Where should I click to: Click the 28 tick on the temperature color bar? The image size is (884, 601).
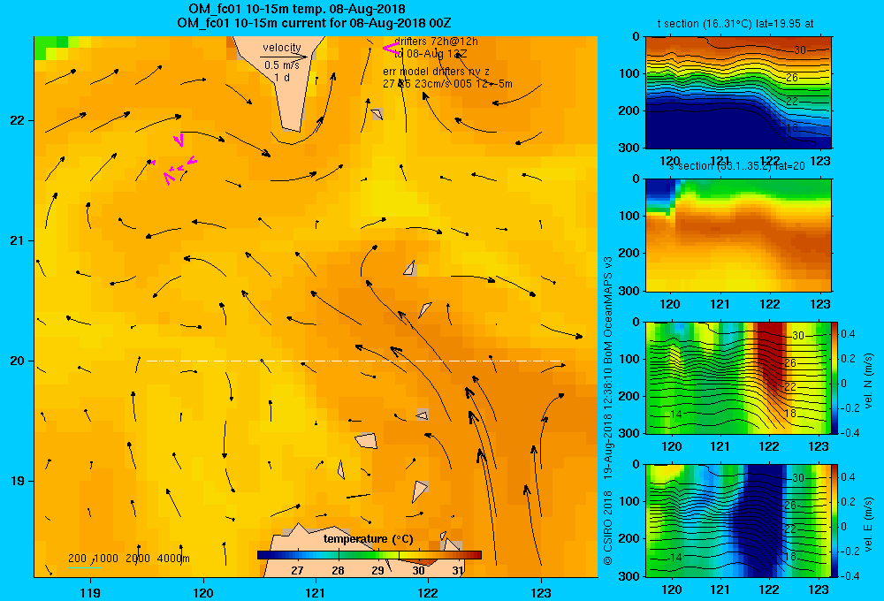pos(338,570)
